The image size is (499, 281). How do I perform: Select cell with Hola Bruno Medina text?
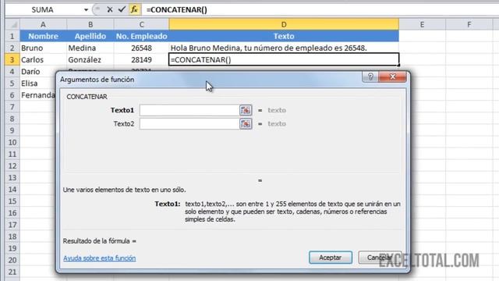(x=284, y=48)
